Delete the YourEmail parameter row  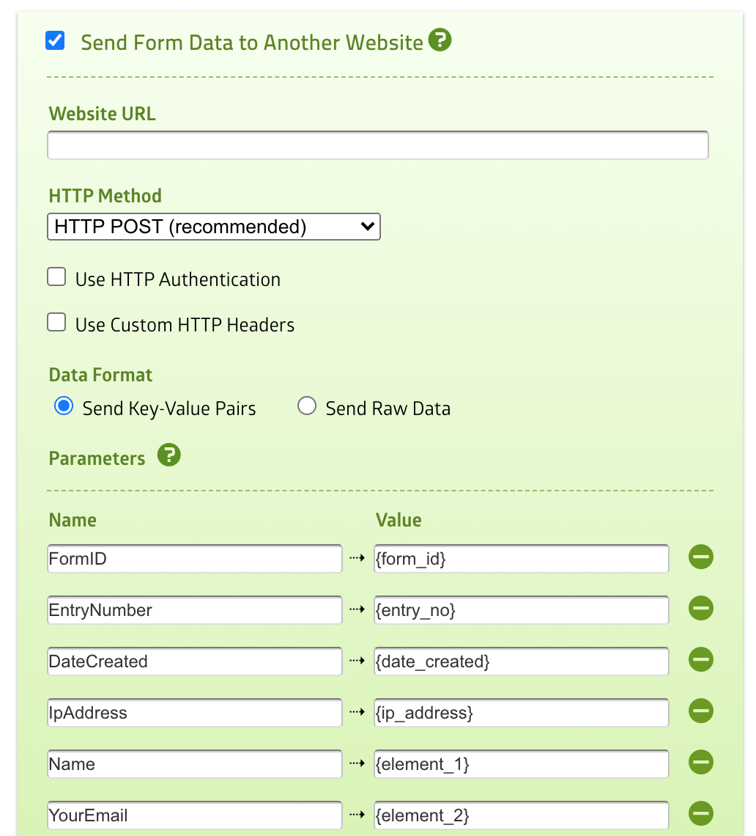701,815
